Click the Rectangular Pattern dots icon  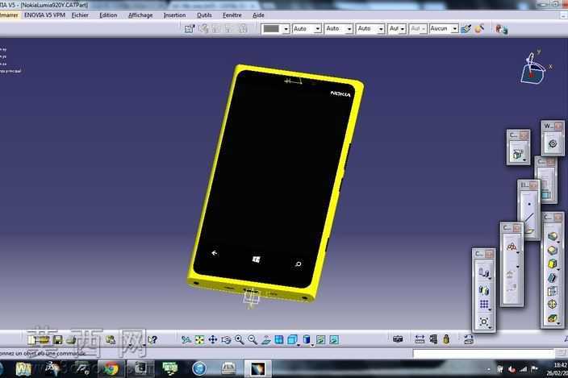pyautogui.click(x=483, y=305)
